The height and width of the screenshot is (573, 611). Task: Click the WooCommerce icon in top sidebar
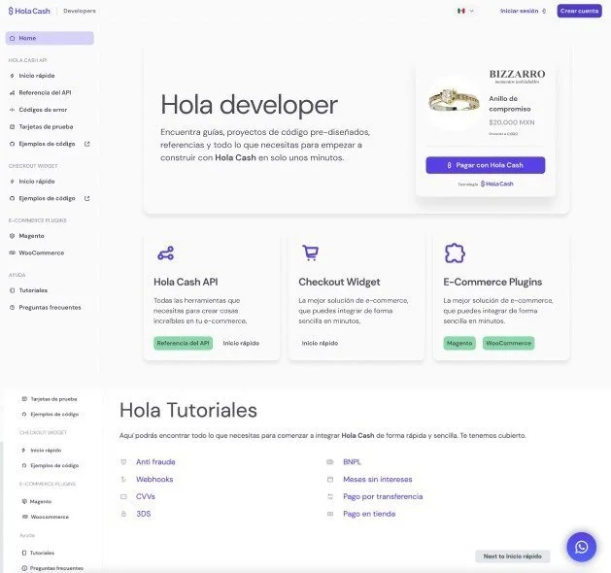pos(12,253)
